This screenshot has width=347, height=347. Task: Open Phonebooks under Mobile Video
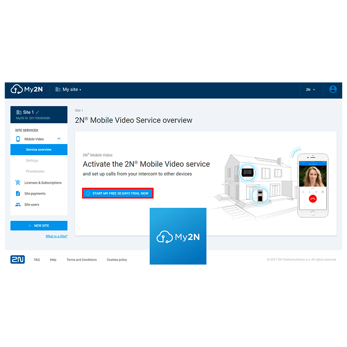35,171
